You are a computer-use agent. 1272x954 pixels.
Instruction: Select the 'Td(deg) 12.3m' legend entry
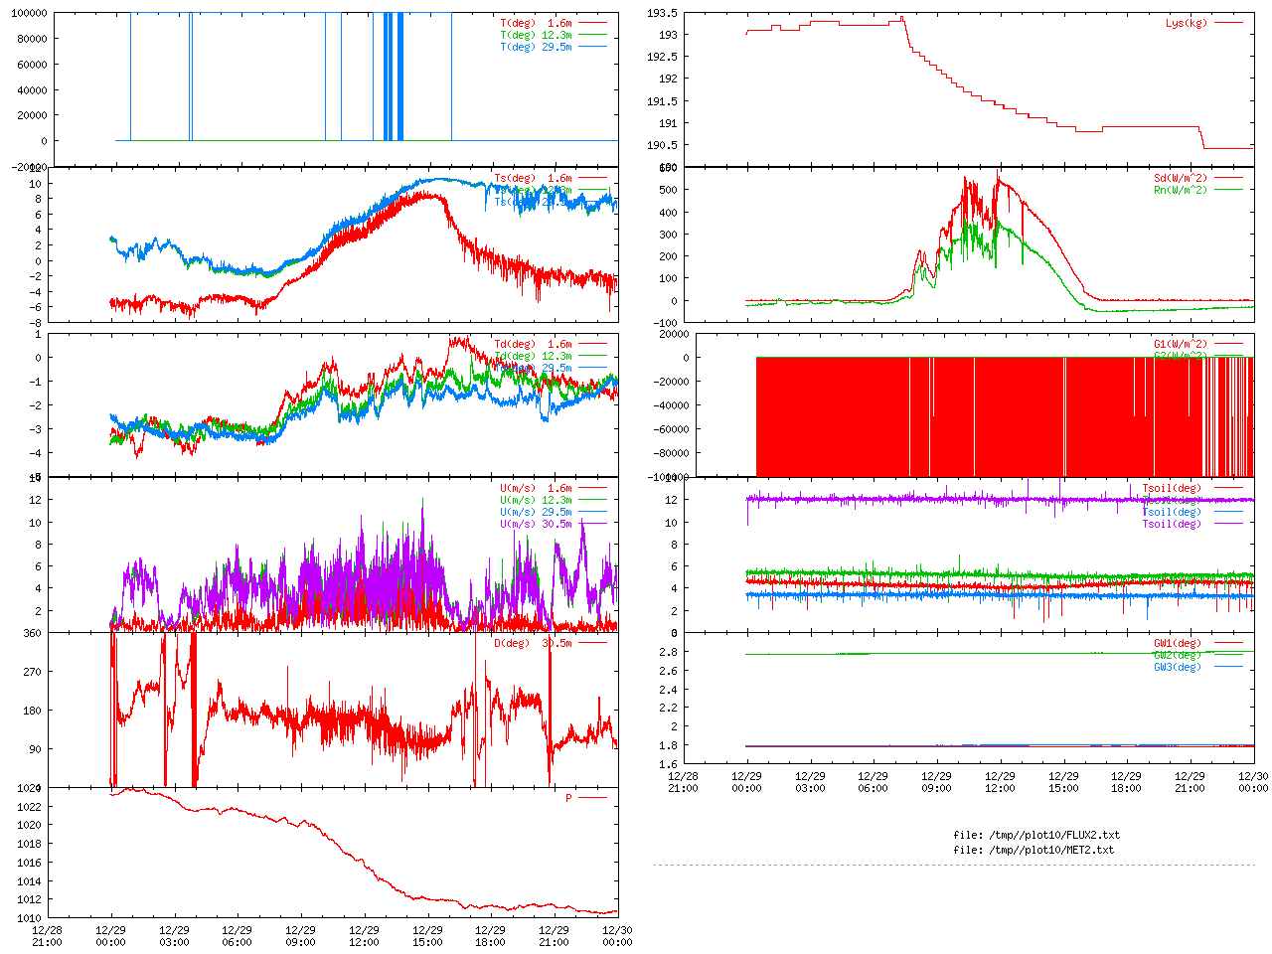click(533, 357)
